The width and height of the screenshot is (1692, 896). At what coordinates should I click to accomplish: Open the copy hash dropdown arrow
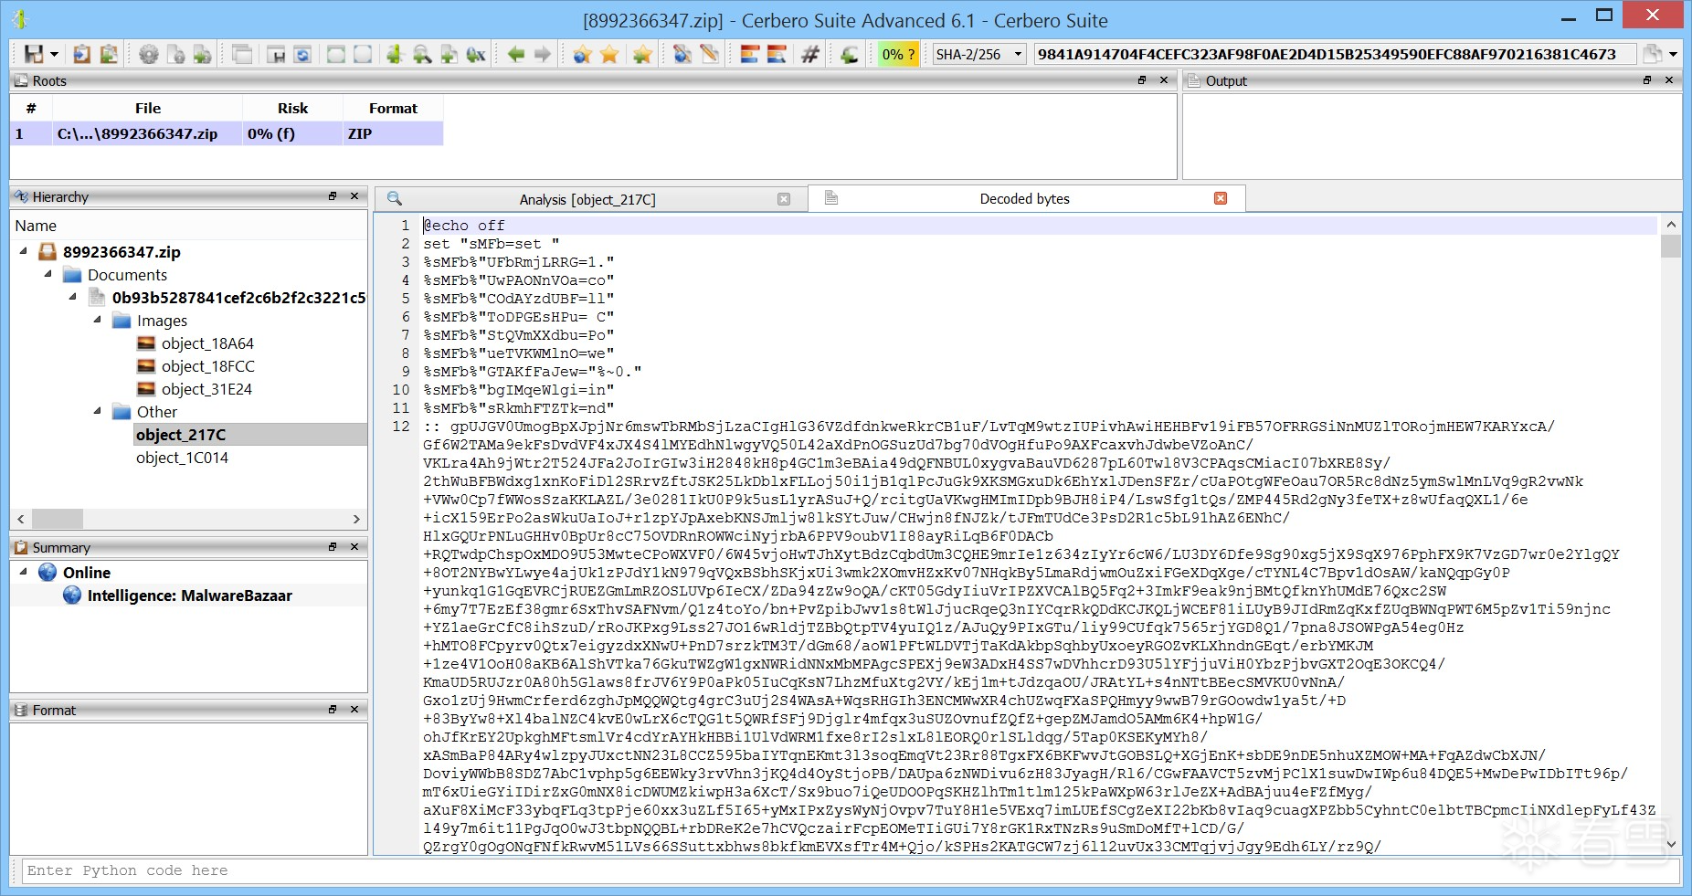coord(1674,55)
